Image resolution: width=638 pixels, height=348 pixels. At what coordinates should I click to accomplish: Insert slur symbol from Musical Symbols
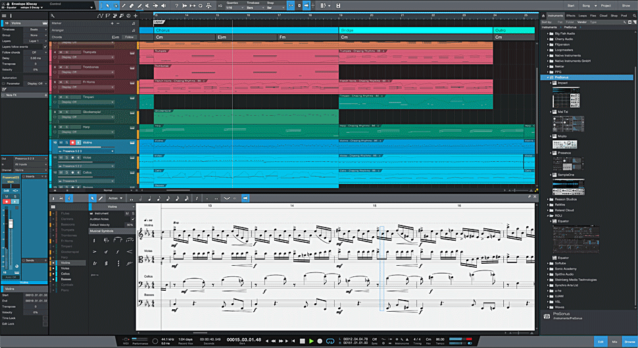click(x=118, y=240)
